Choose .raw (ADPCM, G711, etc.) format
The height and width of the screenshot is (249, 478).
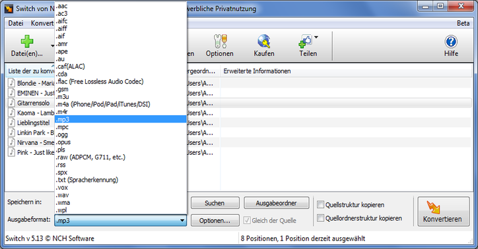(120, 157)
